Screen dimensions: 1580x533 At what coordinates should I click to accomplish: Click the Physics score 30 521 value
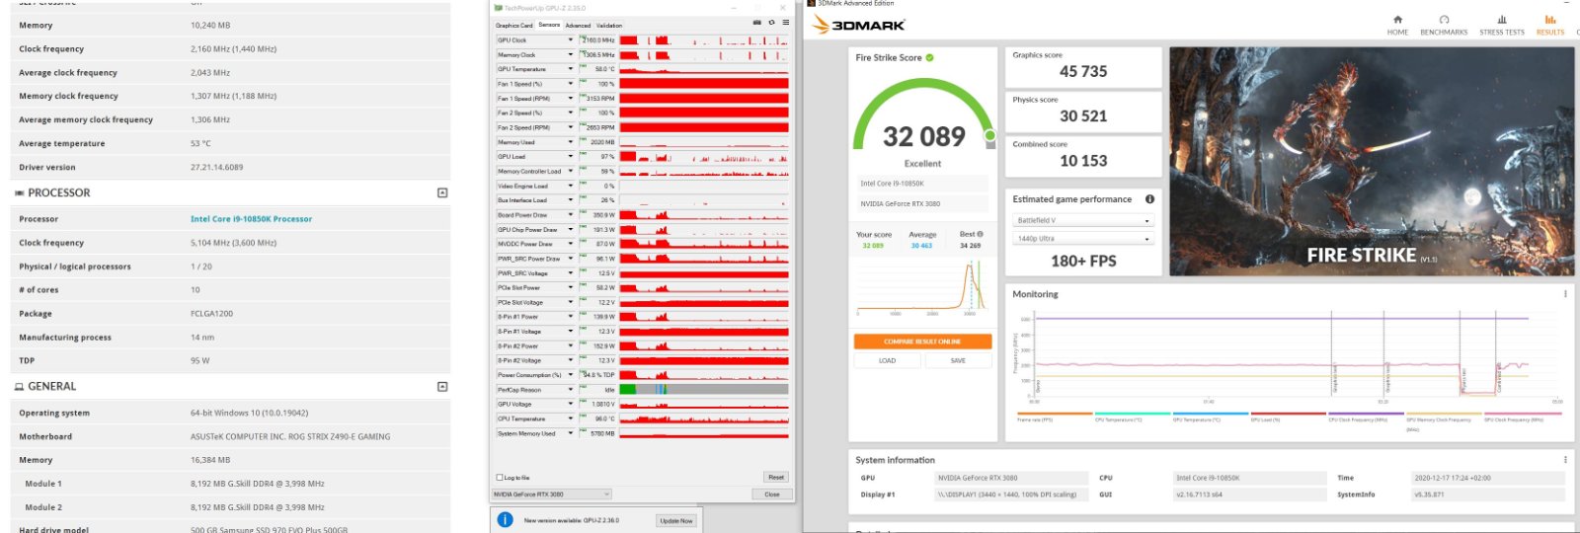click(x=1083, y=116)
